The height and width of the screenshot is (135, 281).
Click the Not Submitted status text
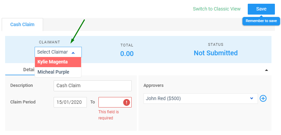coord(216,53)
